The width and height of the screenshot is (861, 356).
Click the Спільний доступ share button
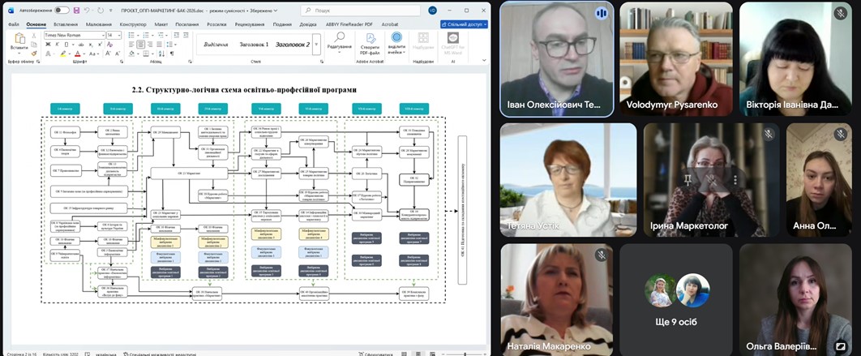pyautogui.click(x=464, y=24)
